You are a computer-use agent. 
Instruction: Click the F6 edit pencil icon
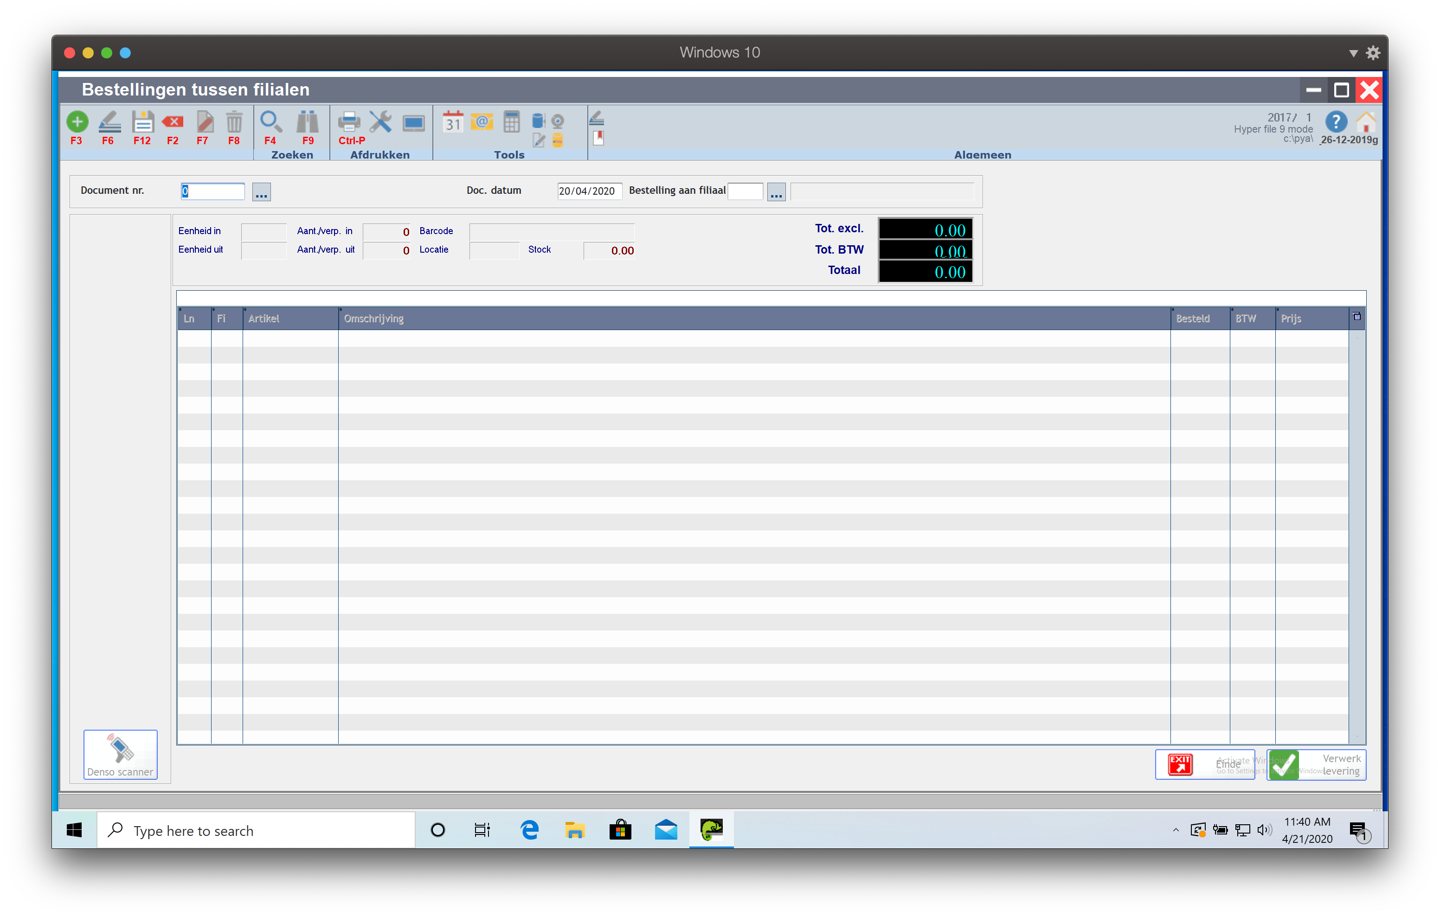coord(109,122)
